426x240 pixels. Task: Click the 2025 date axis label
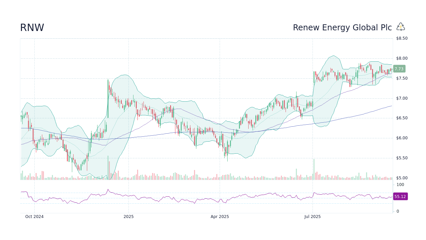pyautogui.click(x=128, y=217)
